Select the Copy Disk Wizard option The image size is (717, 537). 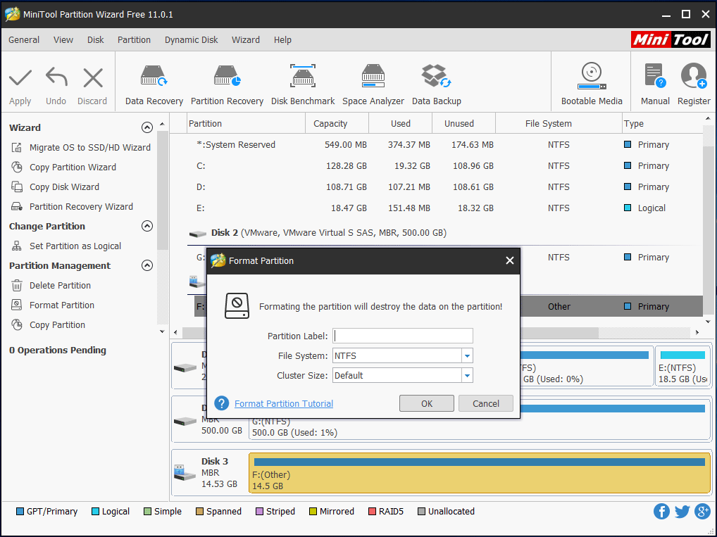pos(68,187)
